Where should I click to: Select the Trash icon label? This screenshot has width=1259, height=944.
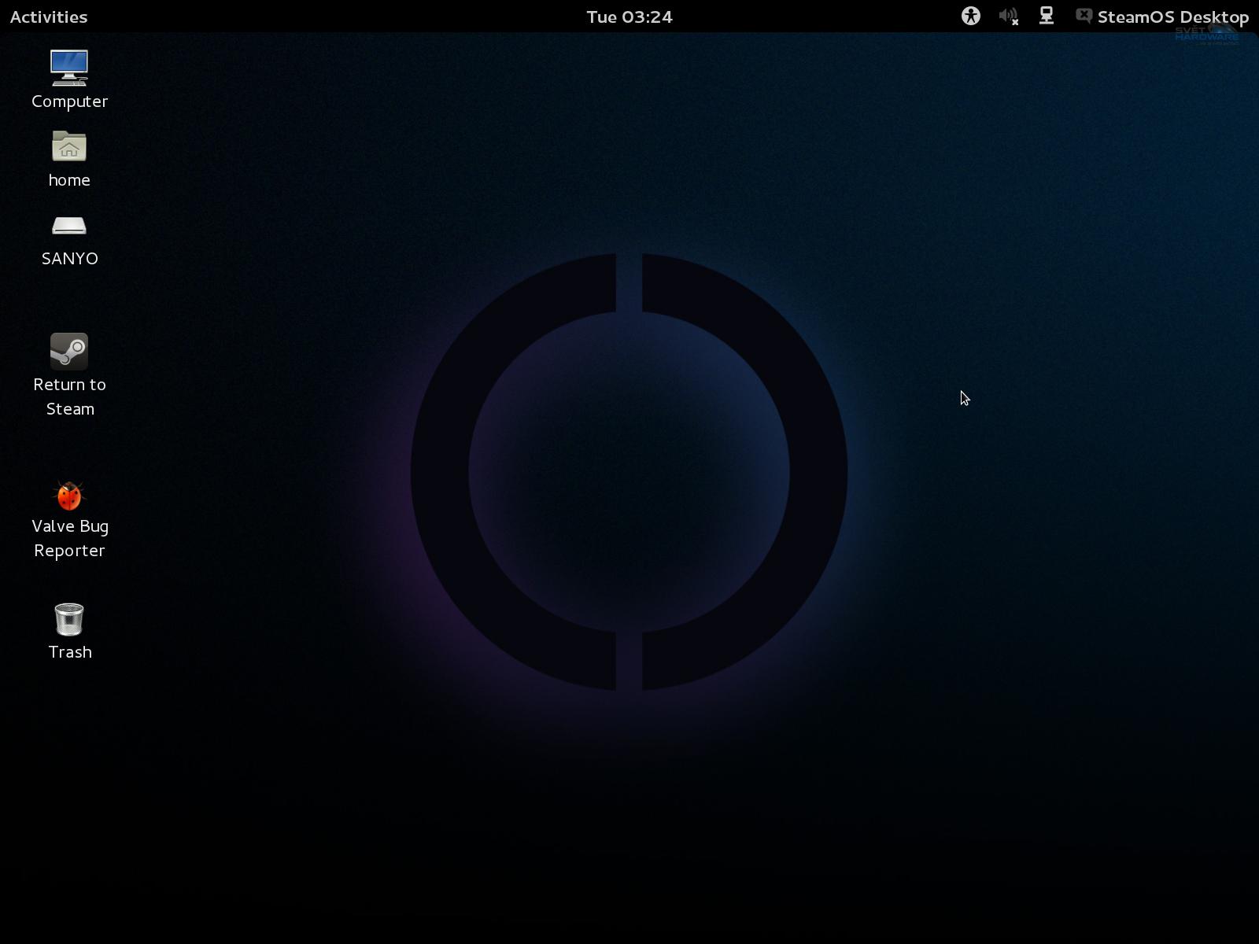(x=69, y=651)
